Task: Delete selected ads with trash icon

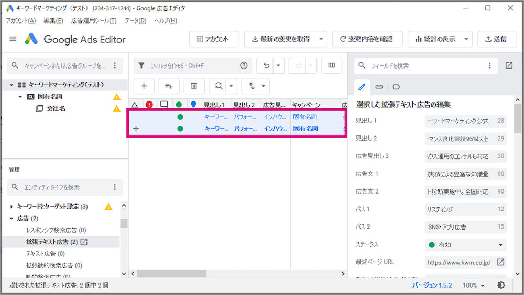Action: coord(194,86)
